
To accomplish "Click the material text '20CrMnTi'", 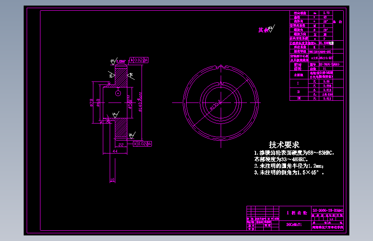I will tap(294, 224).
